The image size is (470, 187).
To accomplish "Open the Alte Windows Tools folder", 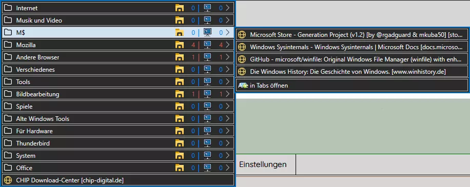I will (118, 119).
